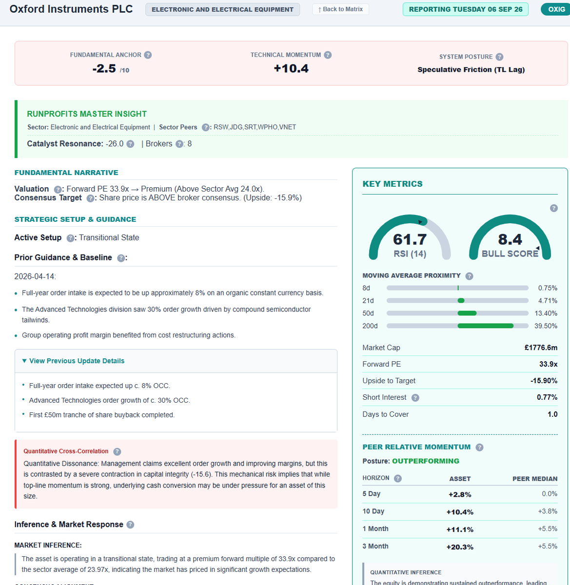This screenshot has width=570, height=585.
Task: Click First £50m tranche buyback bullet
Action: (101, 415)
